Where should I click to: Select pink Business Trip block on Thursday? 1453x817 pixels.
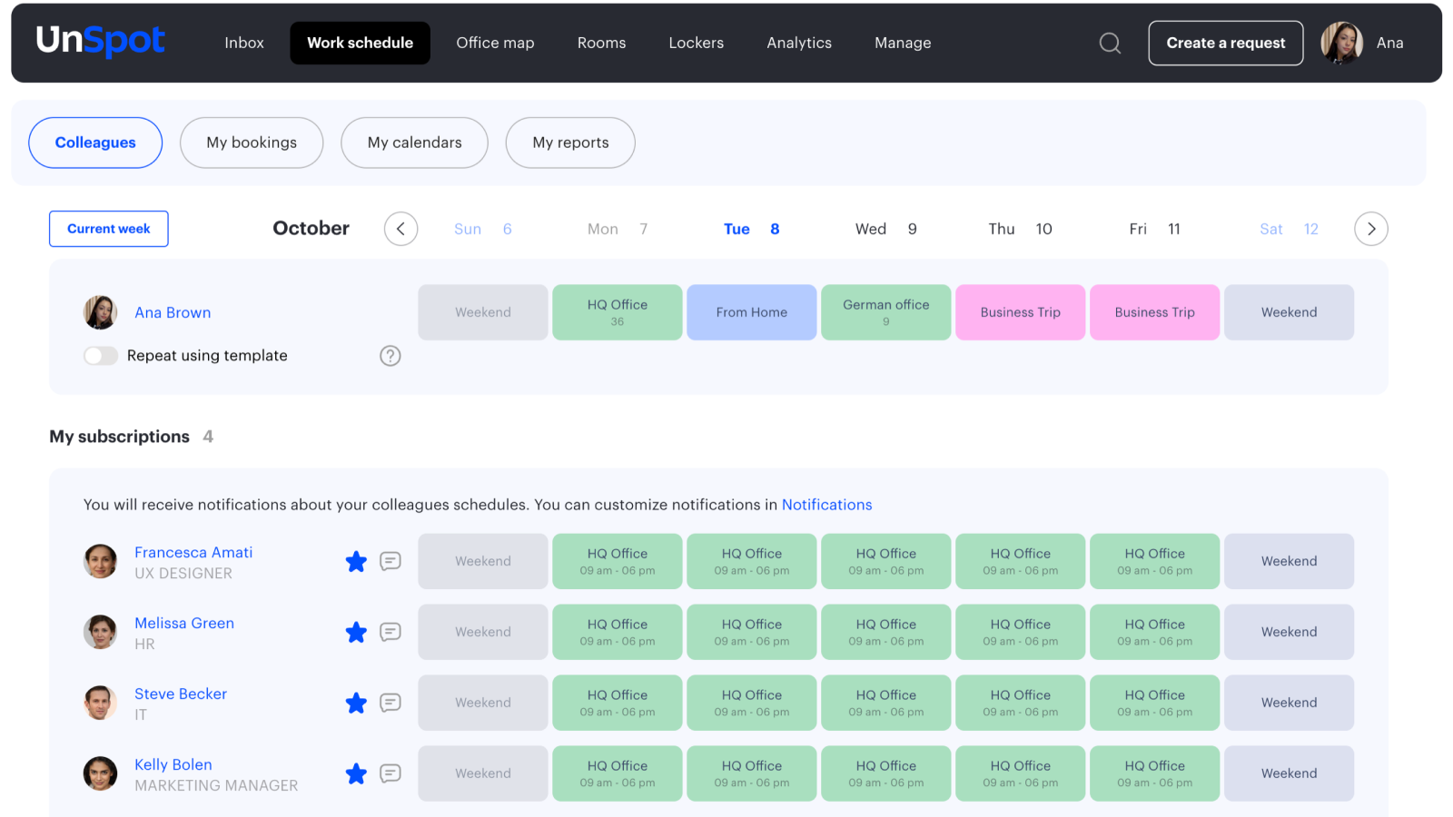(1020, 312)
